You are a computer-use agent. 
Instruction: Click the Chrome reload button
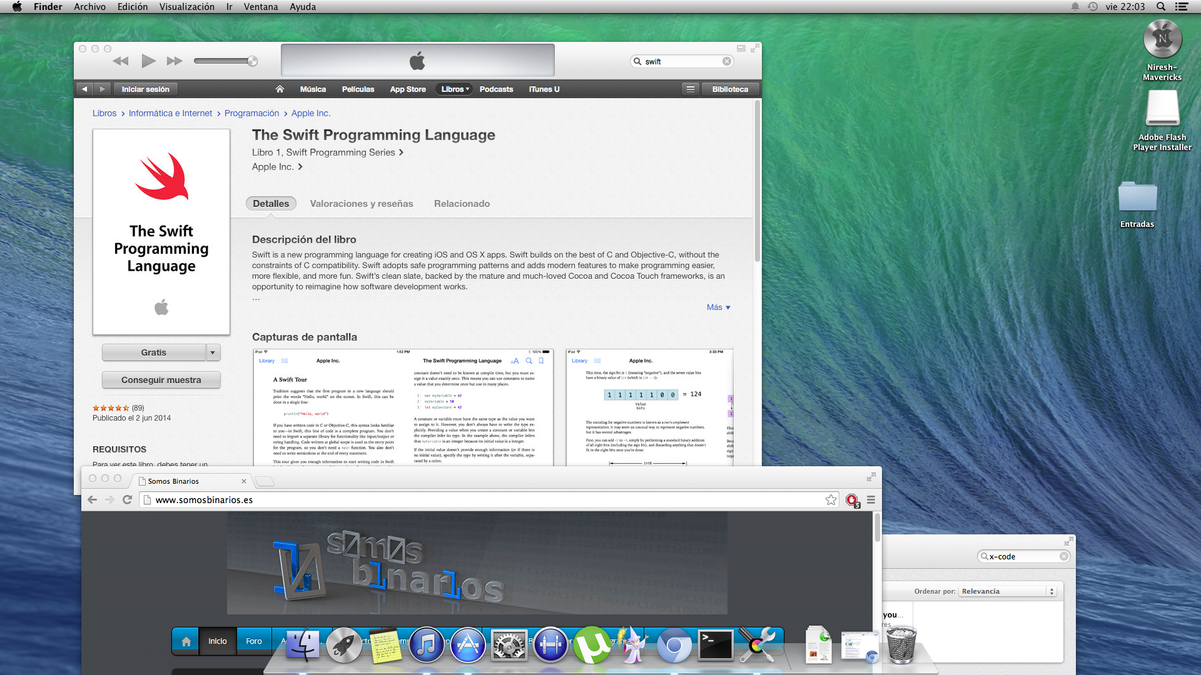(x=128, y=500)
